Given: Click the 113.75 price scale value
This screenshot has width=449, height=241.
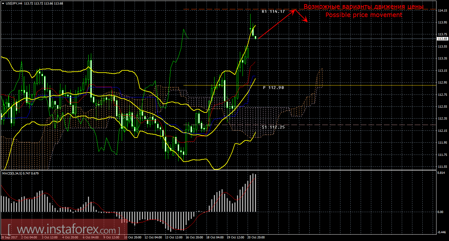Looking at the screenshot, I should pyautogui.click(x=443, y=34).
